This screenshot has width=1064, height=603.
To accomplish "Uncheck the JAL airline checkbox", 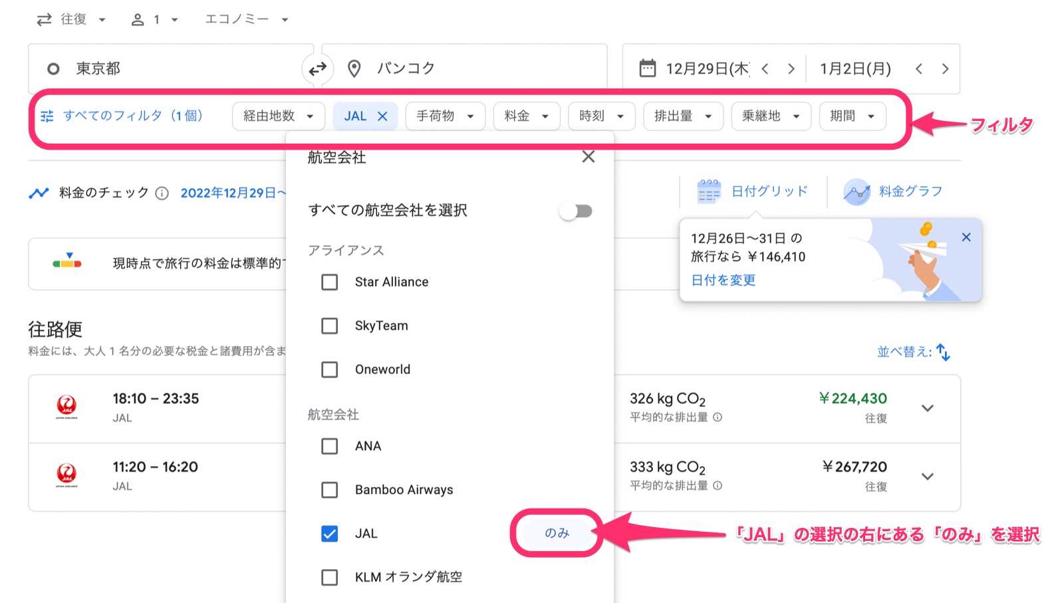I will [x=330, y=534].
